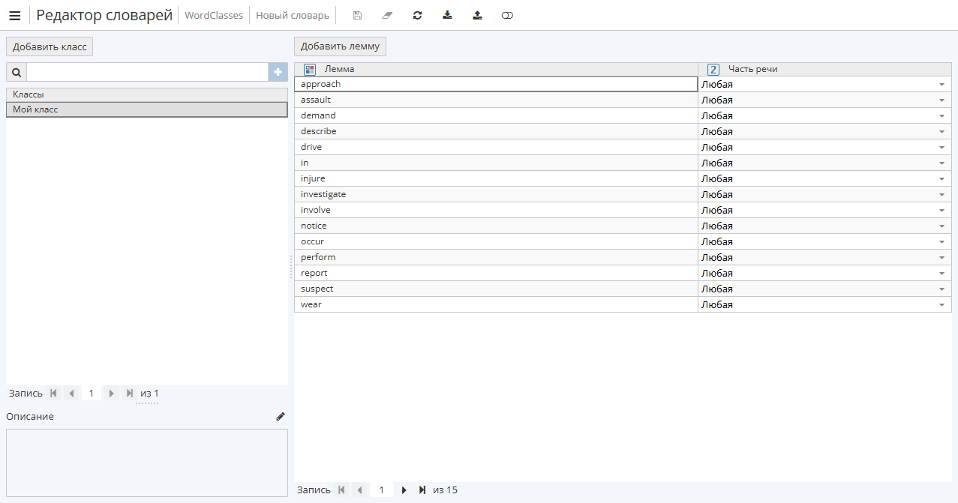Click the search magnifier icon
This screenshot has width=958, height=503.
pos(16,72)
